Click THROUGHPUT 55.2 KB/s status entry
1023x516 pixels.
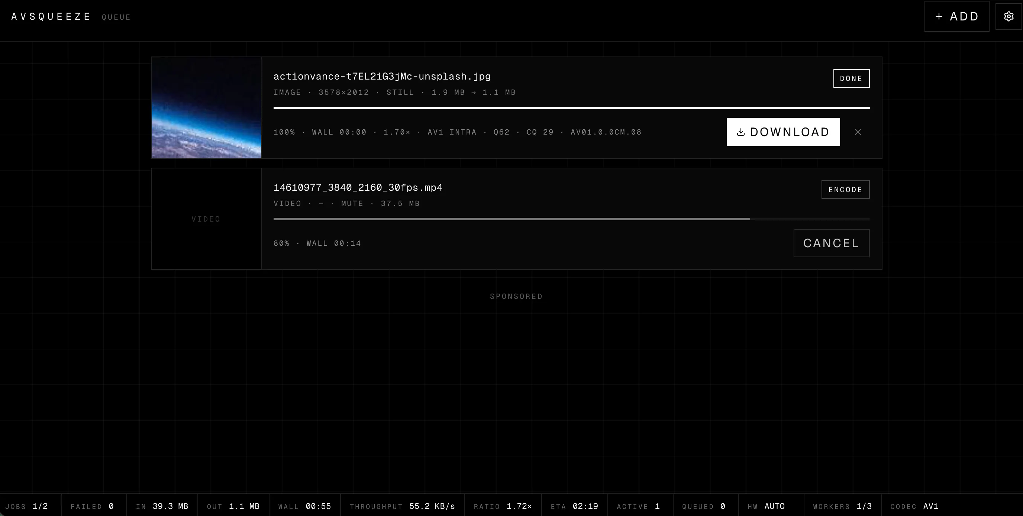tap(402, 506)
